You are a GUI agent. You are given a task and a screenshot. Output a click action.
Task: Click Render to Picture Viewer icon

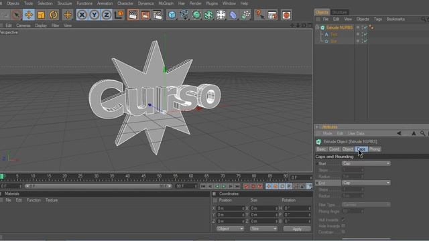coord(145,15)
